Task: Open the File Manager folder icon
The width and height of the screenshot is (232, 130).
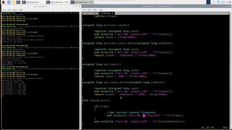Action: (13, 2)
